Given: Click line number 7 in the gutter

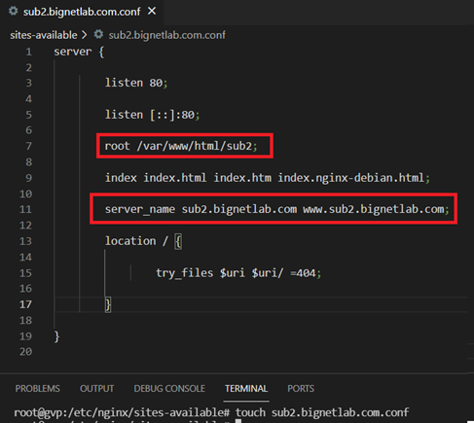Looking at the screenshot, I should [28, 146].
